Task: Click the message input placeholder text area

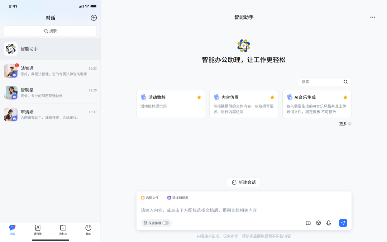Action: (x=199, y=210)
